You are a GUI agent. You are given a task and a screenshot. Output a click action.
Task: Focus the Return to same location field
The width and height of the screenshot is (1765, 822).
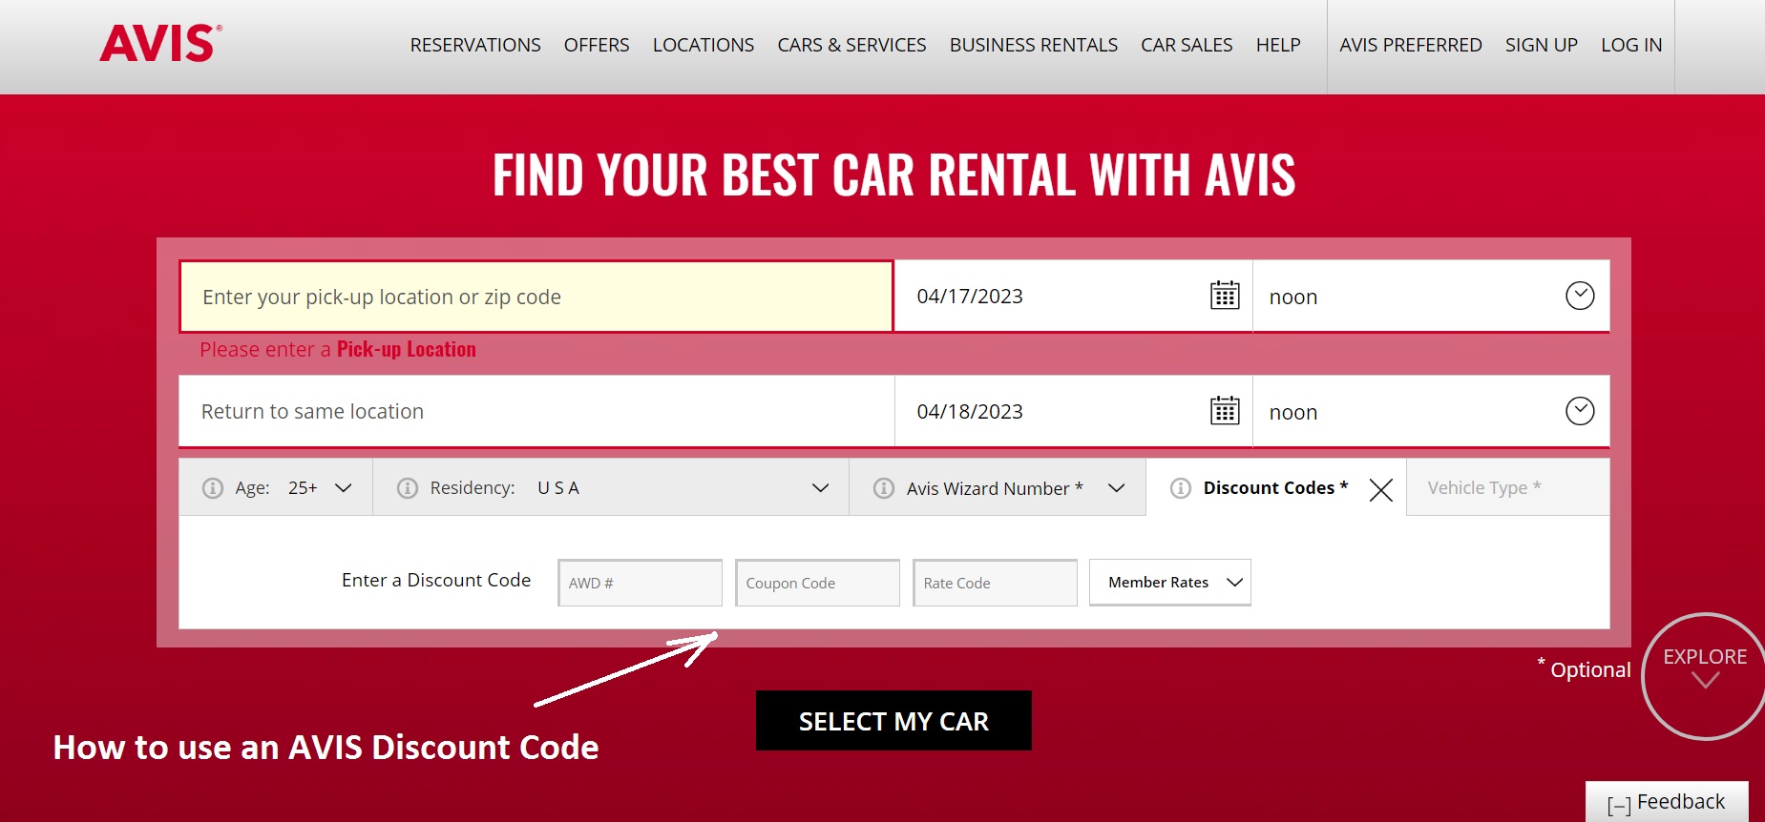tap(536, 412)
